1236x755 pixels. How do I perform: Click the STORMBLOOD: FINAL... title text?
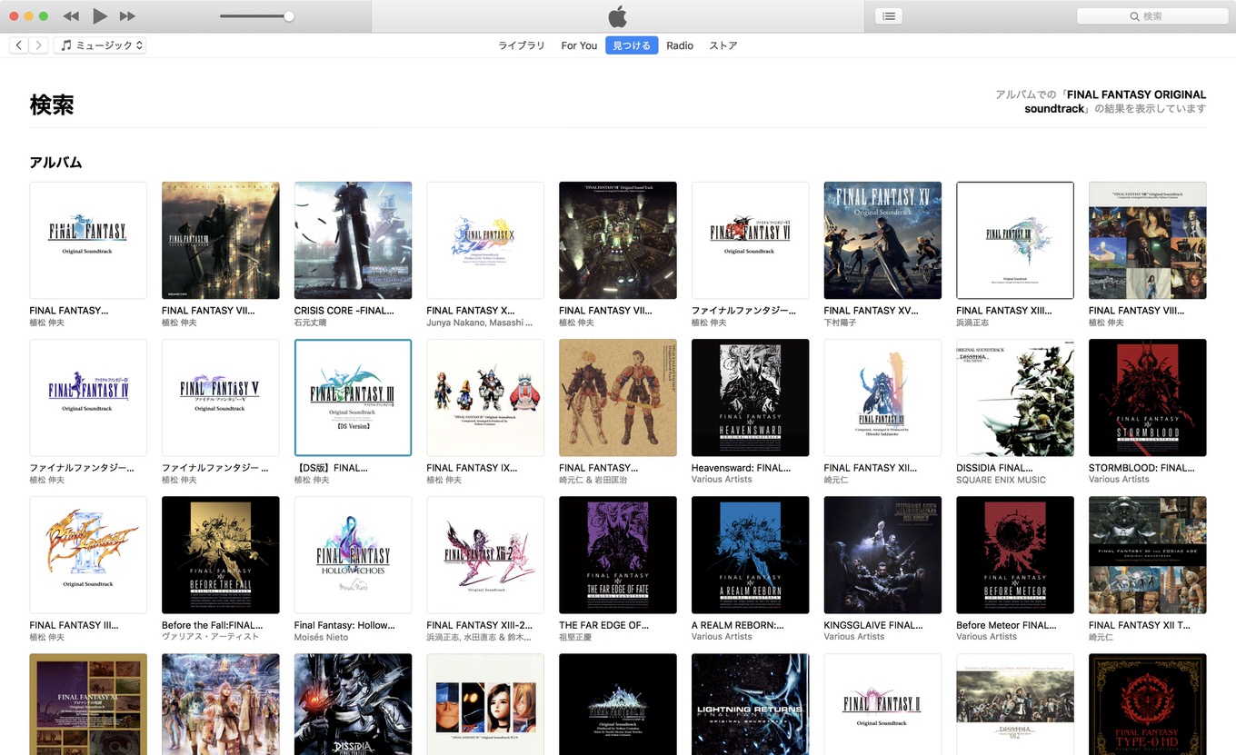1141,468
